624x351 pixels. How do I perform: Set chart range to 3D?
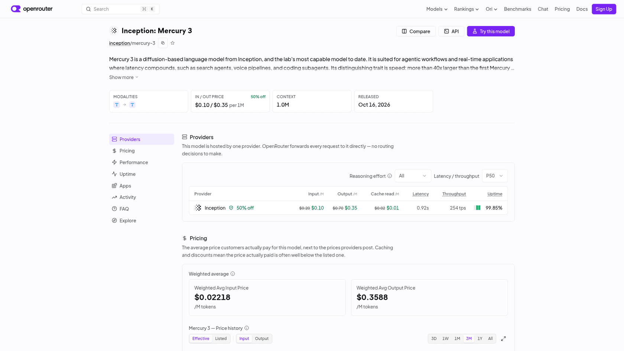click(x=434, y=339)
